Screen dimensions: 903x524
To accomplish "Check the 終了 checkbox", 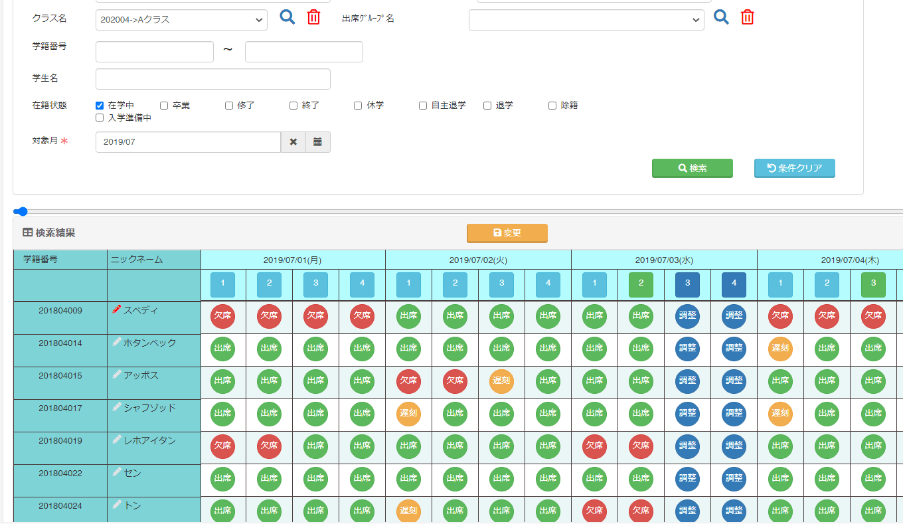I will coord(293,106).
